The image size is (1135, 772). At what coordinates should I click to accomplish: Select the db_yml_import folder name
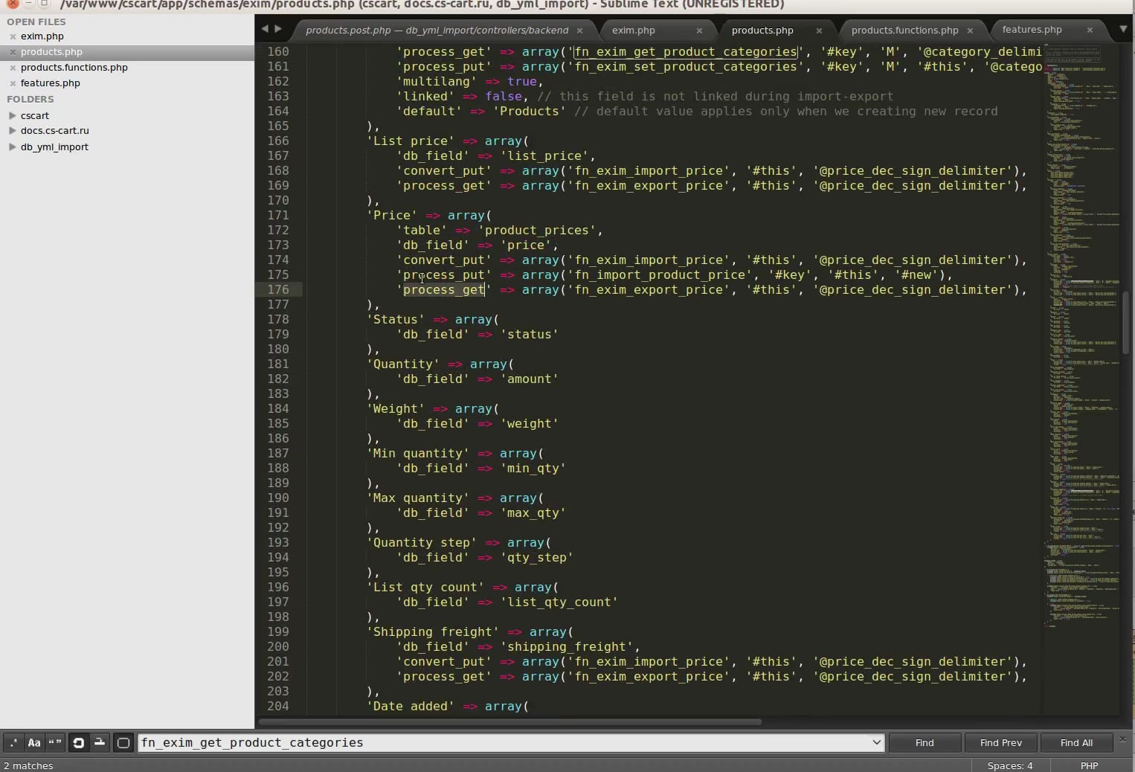click(54, 147)
